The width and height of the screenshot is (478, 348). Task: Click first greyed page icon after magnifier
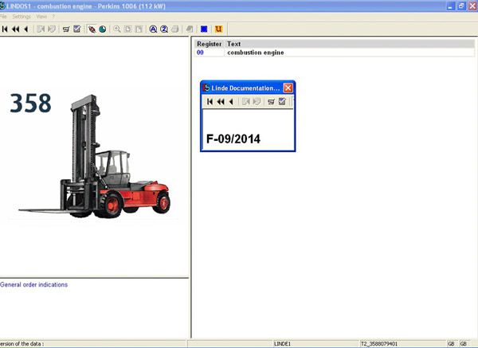(128, 29)
